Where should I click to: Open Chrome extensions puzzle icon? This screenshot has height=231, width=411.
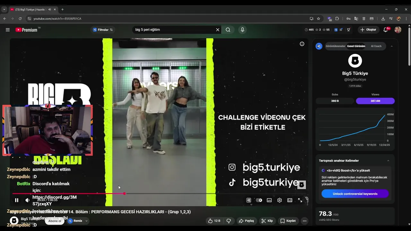(337, 19)
